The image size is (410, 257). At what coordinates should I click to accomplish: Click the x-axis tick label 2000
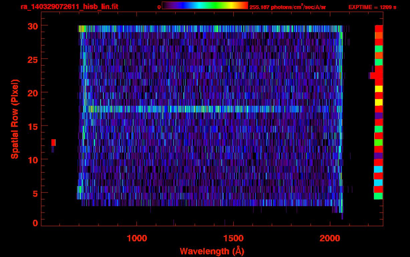330,238
